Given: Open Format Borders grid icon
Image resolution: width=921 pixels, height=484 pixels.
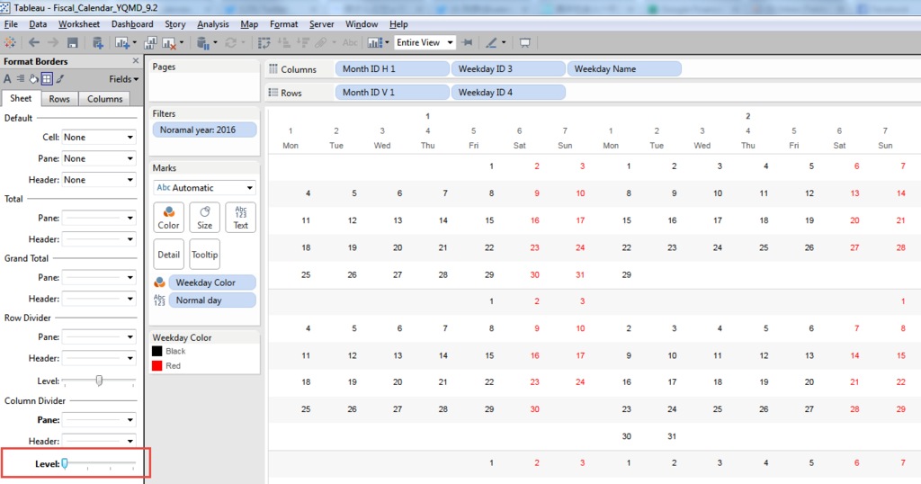Looking at the screenshot, I should tap(47, 78).
